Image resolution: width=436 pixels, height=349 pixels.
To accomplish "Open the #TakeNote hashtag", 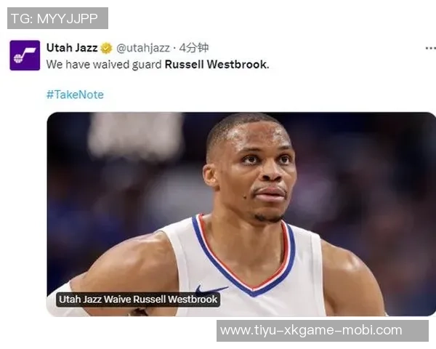I will tap(75, 95).
